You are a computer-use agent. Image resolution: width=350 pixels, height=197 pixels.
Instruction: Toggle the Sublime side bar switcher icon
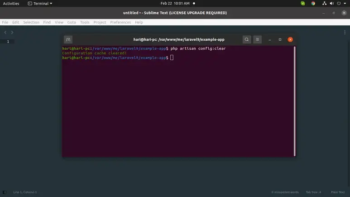pyautogui.click(x=5, y=192)
